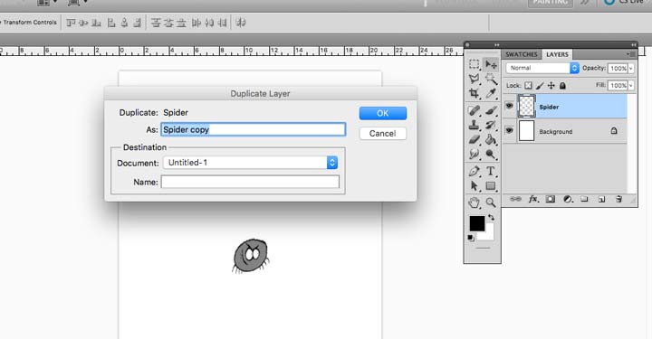Click the trash icon to delete layer

pos(618,199)
